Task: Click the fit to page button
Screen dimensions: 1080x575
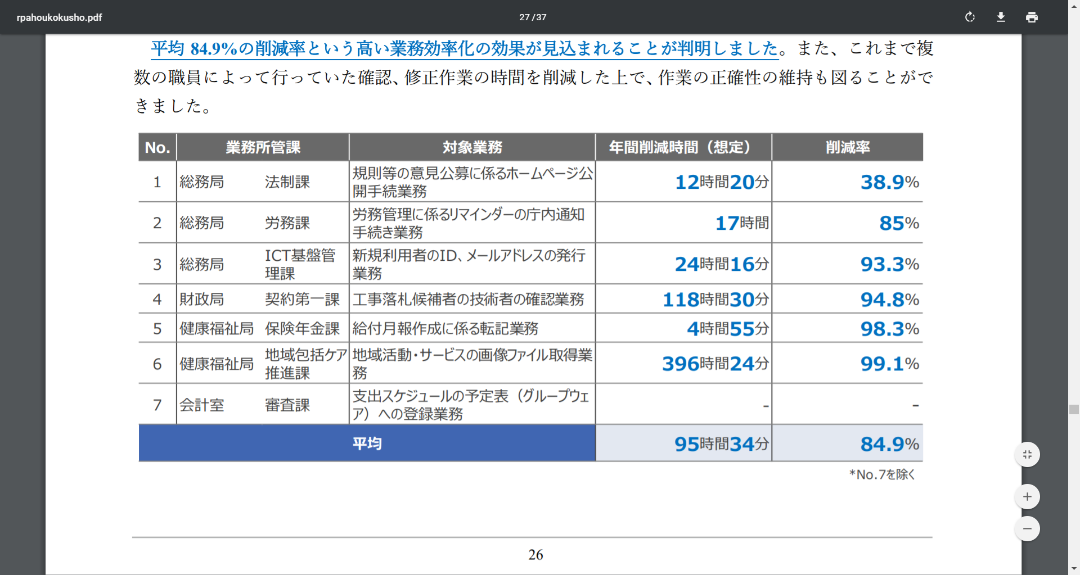Action: [x=1027, y=455]
